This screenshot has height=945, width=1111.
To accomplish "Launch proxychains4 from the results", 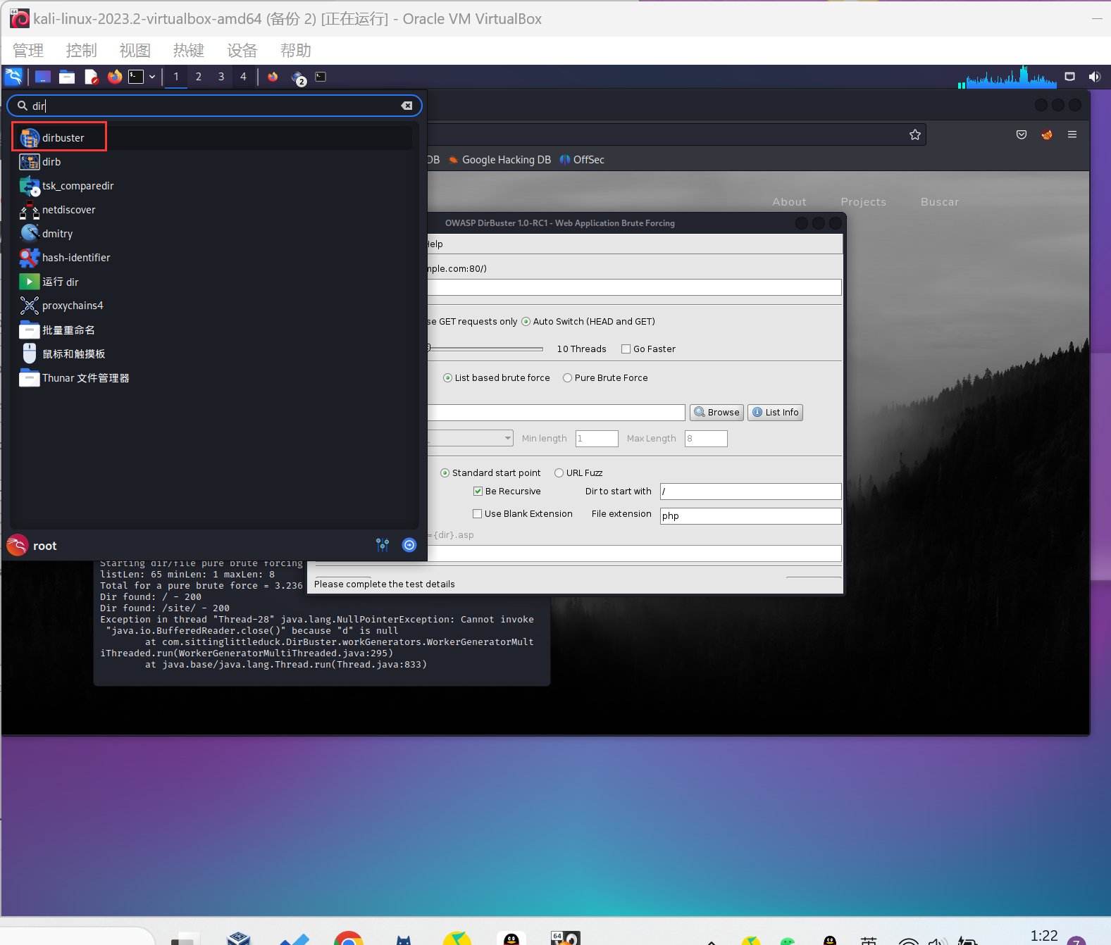I will coord(215,306).
